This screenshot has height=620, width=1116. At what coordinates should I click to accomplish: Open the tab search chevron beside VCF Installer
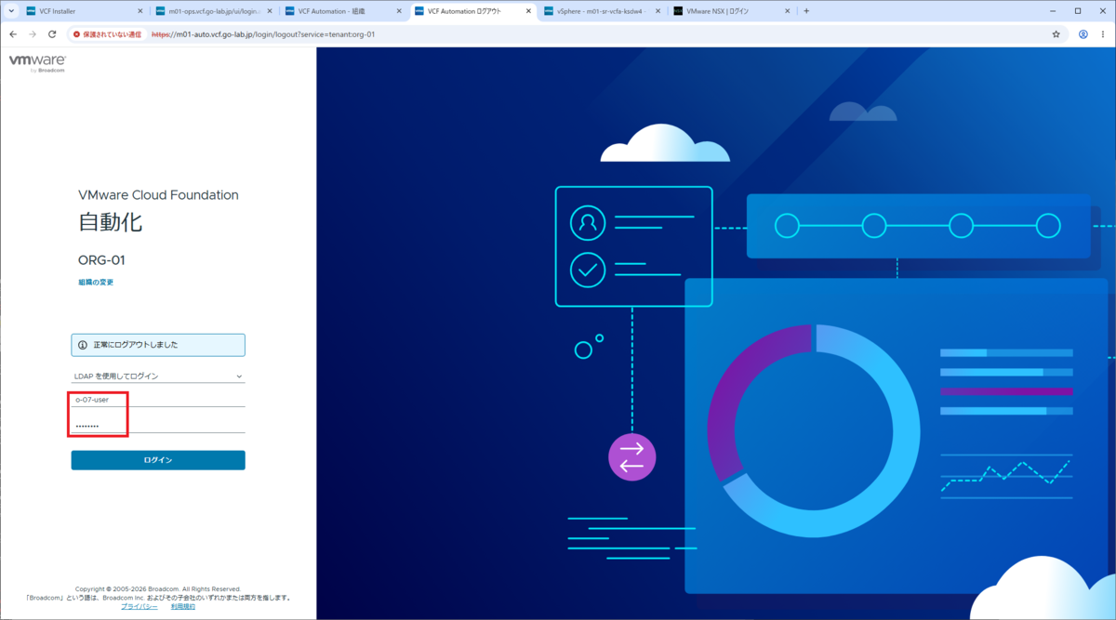pyautogui.click(x=9, y=11)
